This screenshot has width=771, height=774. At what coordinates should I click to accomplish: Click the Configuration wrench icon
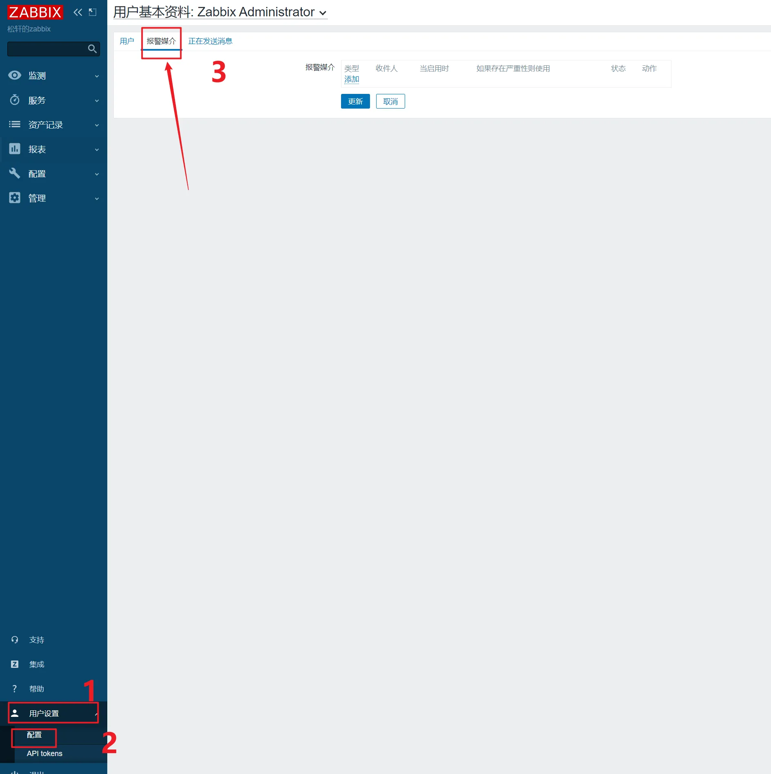[15, 173]
